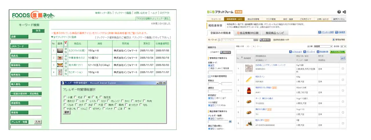The height and width of the screenshot is (140, 371).
Task: Tick the checkbox for 明太子パン row
Action: coord(343,79)
